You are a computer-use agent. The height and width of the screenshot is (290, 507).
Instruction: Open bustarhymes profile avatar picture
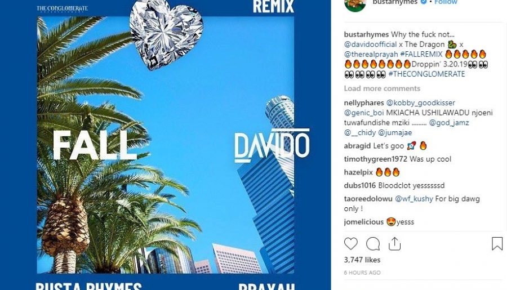pyautogui.click(x=355, y=5)
